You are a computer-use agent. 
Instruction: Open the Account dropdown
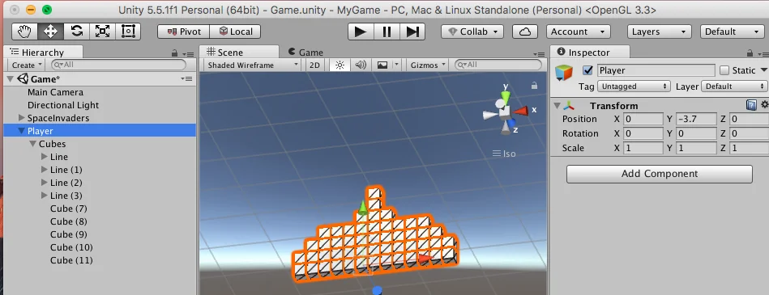[x=579, y=32]
